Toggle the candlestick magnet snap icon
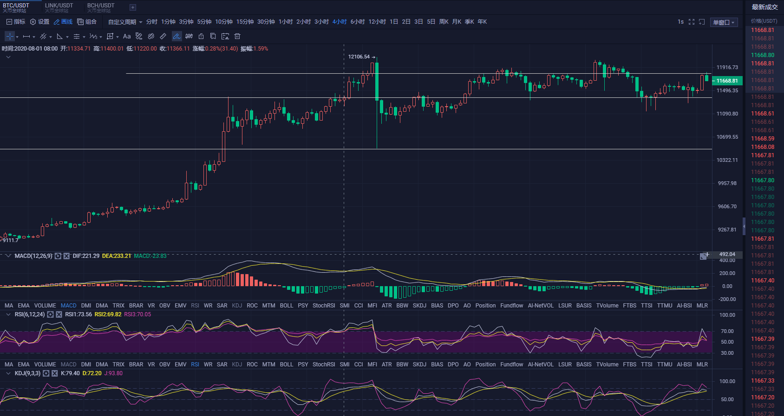The height and width of the screenshot is (416, 784). [189, 36]
